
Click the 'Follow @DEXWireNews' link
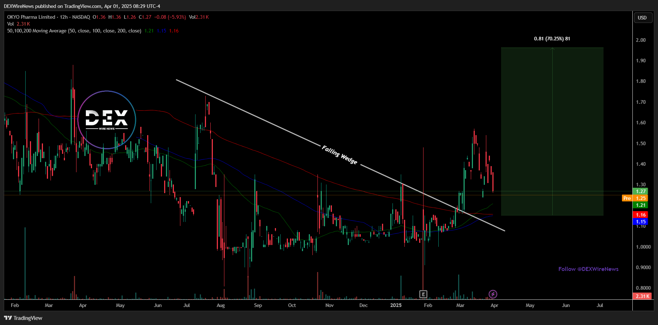tap(588, 269)
